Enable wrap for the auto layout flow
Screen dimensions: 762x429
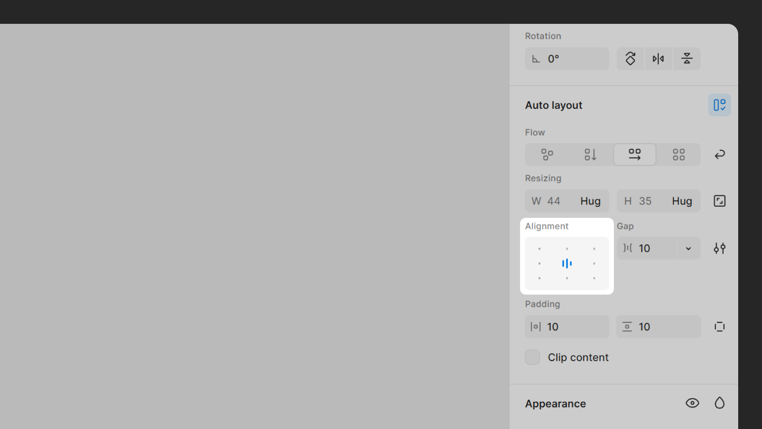[719, 154]
